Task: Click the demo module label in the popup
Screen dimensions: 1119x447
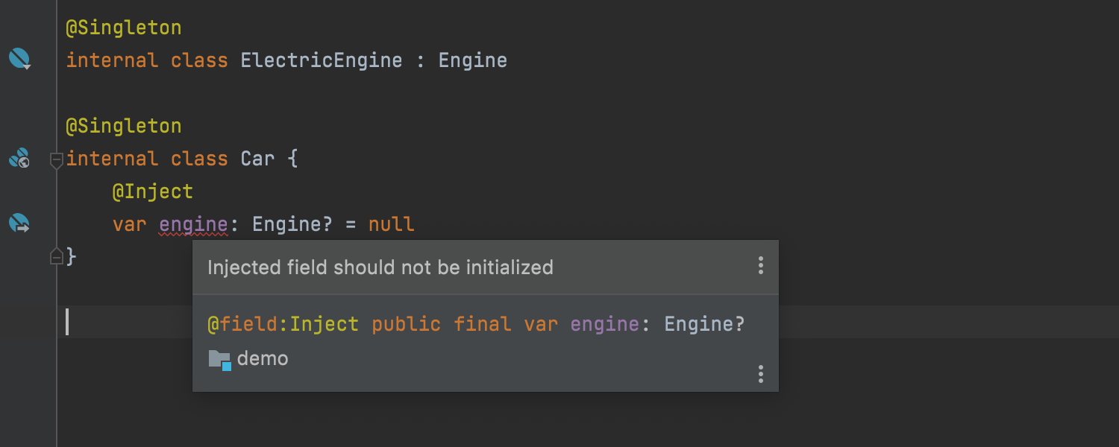Action: (x=263, y=359)
